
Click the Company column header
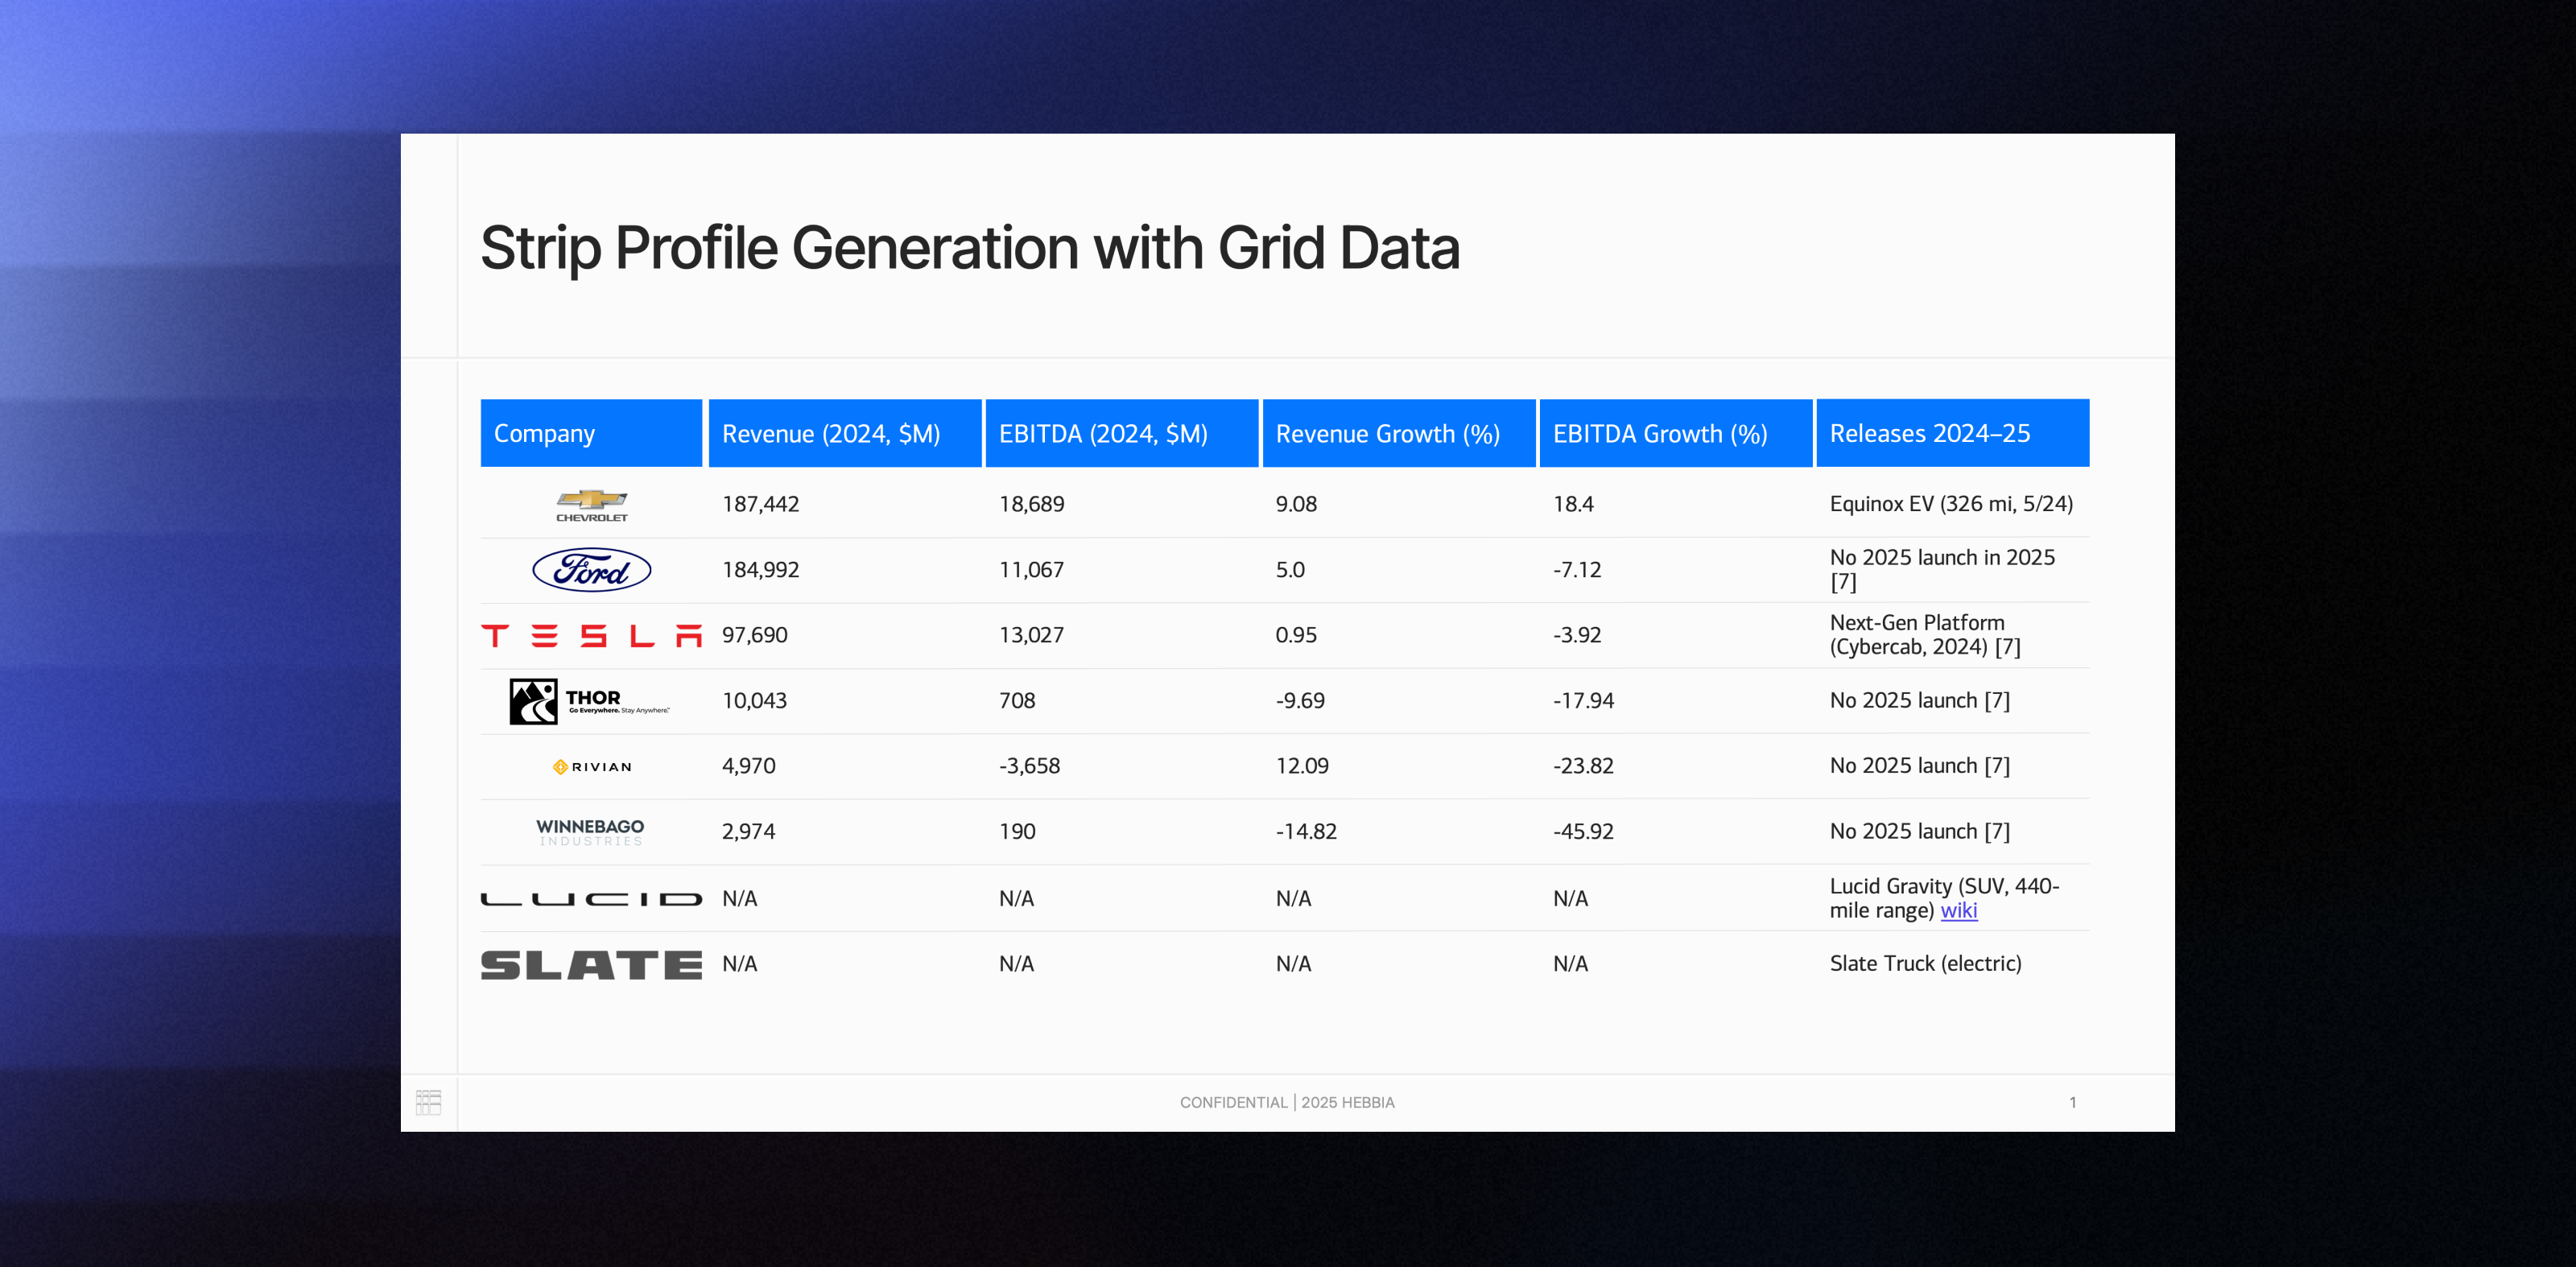[591, 433]
